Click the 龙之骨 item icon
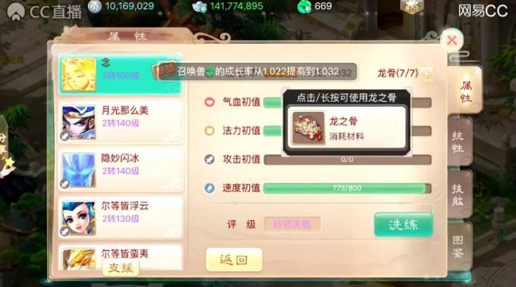Viewport: 516px width, 287px height. coord(308,128)
